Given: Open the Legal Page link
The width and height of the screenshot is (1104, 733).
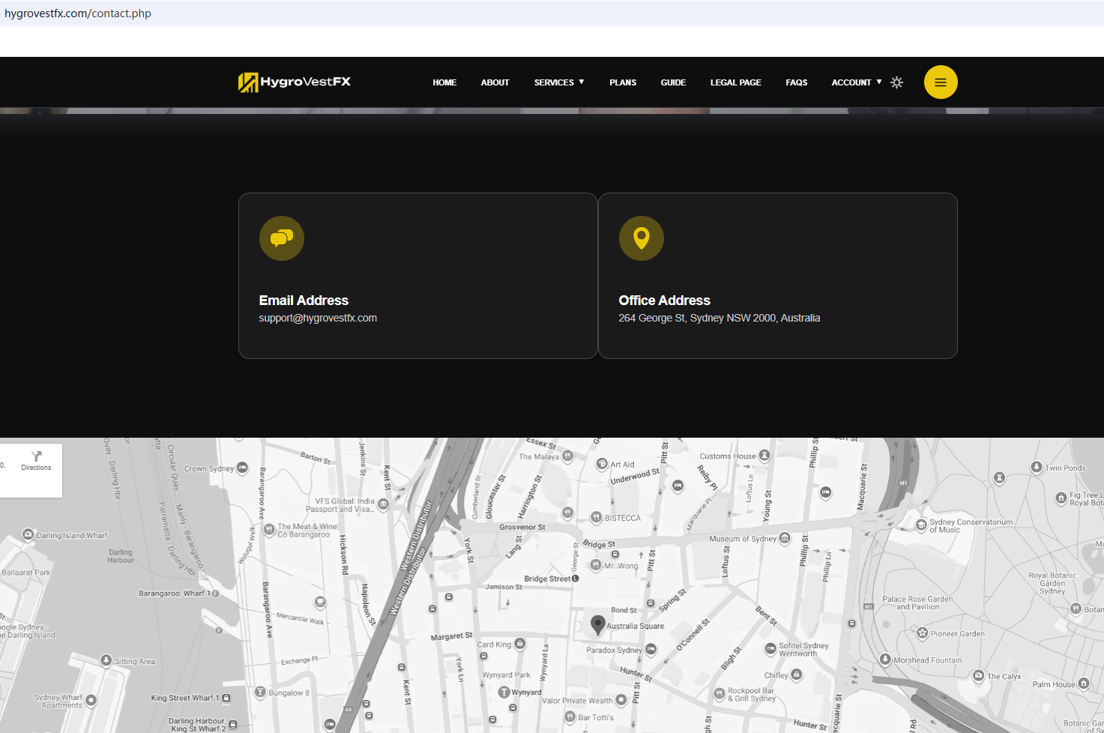Looking at the screenshot, I should coord(735,82).
